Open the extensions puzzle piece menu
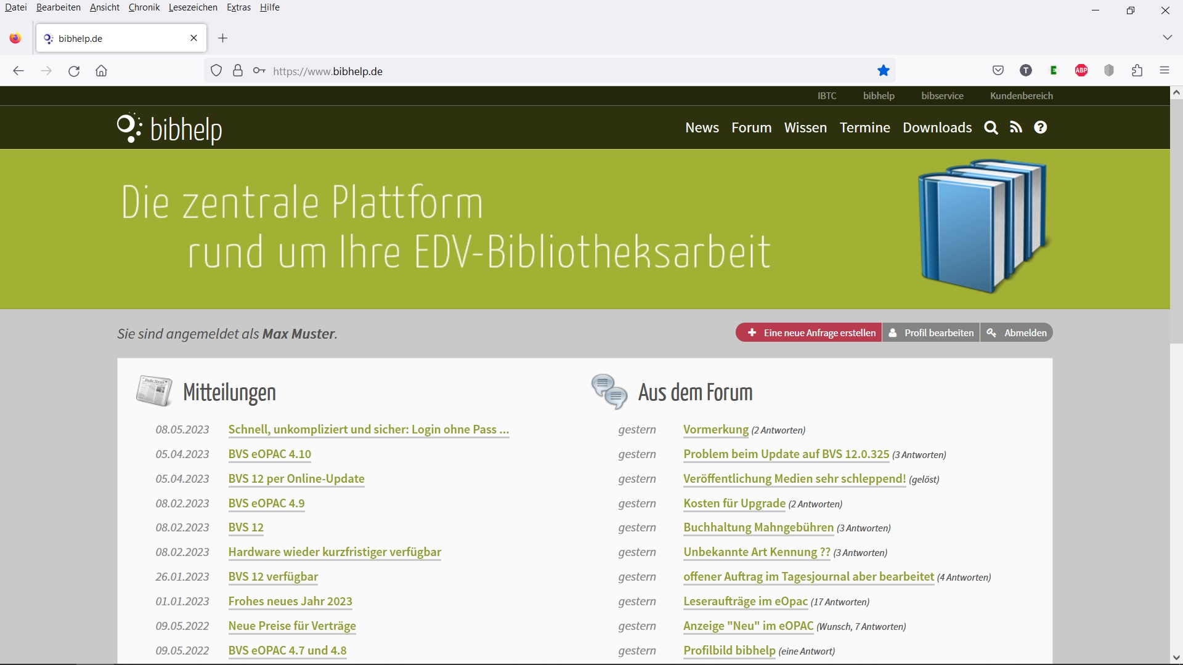1183x665 pixels. (1137, 71)
